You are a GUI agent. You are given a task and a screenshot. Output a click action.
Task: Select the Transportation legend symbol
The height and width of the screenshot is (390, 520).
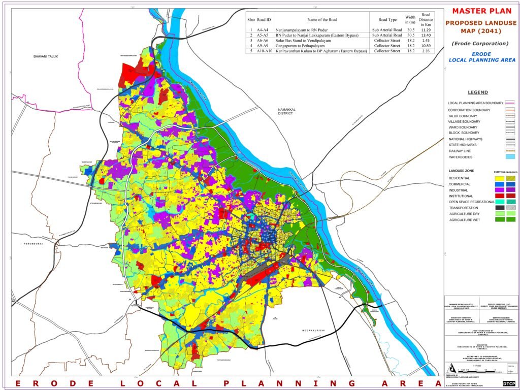[x=499, y=208]
